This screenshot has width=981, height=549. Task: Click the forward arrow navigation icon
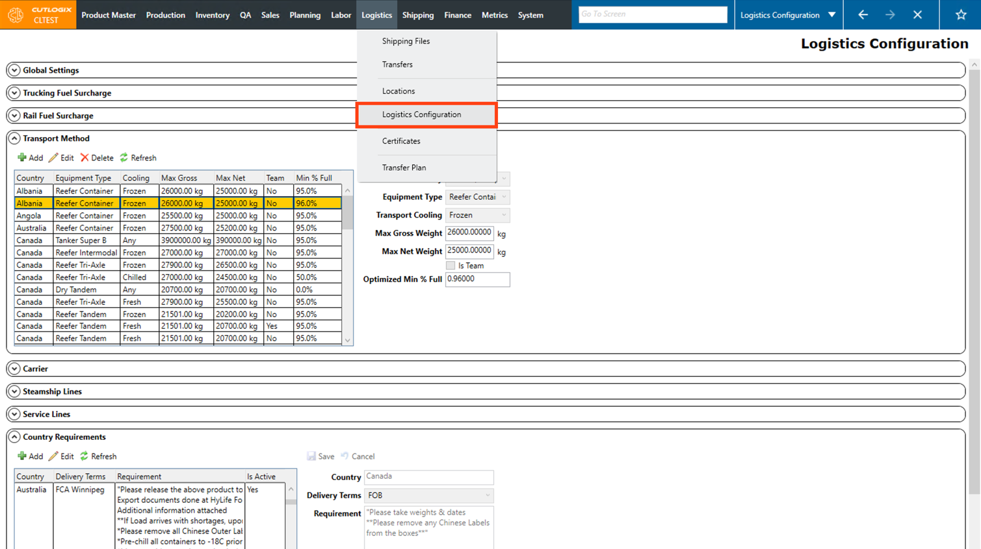890,15
